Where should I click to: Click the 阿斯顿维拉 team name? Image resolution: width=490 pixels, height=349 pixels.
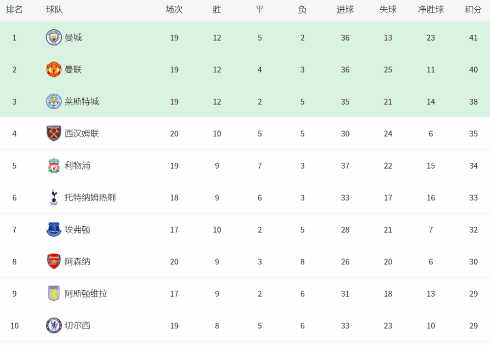click(86, 294)
